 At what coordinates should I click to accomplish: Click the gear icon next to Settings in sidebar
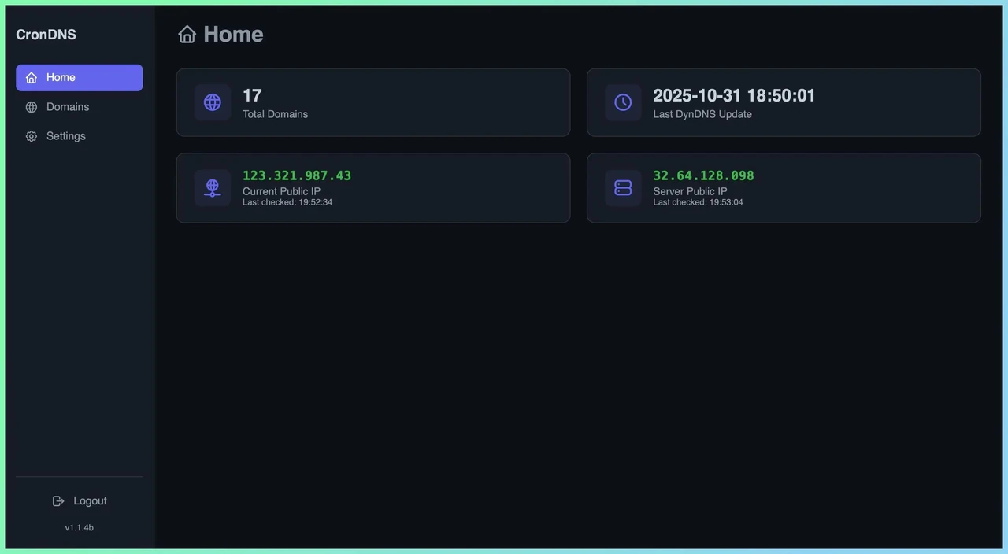(x=31, y=136)
